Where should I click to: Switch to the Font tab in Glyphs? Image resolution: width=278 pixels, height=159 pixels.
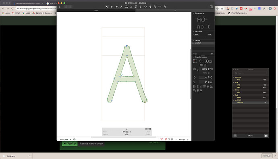tap(96, 10)
